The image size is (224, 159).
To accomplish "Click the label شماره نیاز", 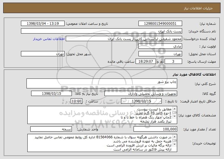I will pyautogui.click(x=208, y=24).
